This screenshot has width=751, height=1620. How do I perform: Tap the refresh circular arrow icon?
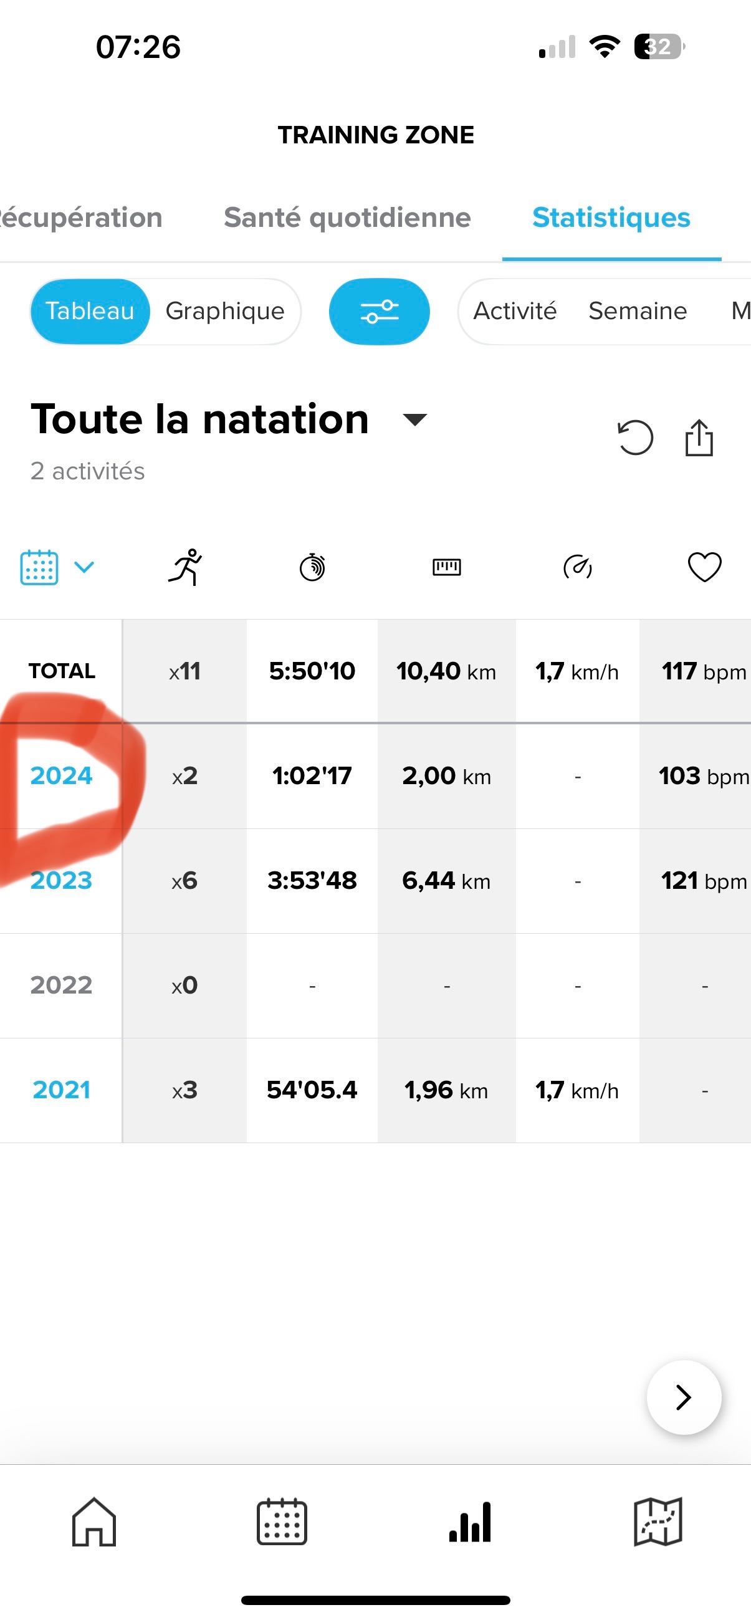(x=634, y=437)
